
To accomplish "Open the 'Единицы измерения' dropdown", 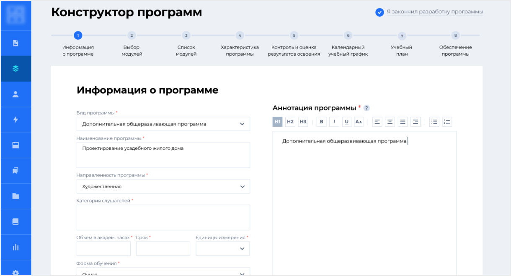I will click(223, 248).
